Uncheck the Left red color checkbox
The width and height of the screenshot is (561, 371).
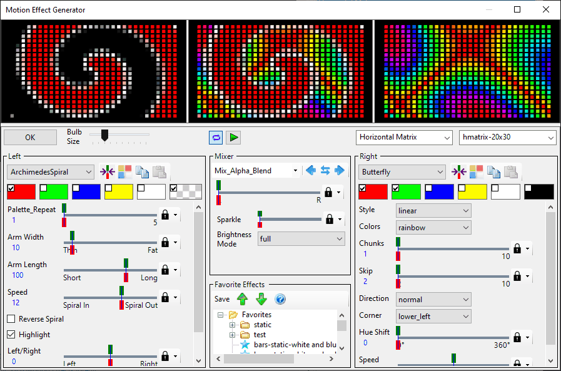[11, 188]
